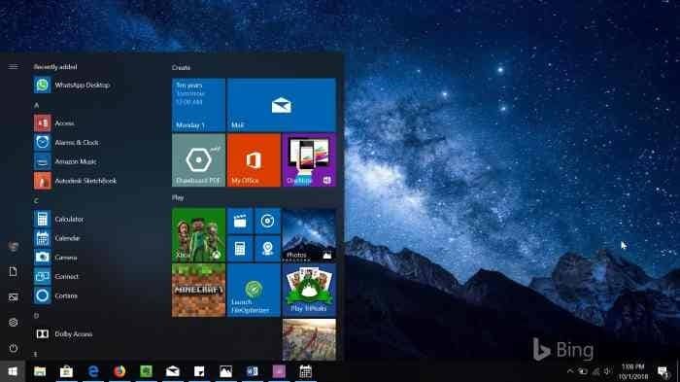Open File Explorer on the taskbar
The height and width of the screenshot is (382, 680).
pyautogui.click(x=40, y=371)
